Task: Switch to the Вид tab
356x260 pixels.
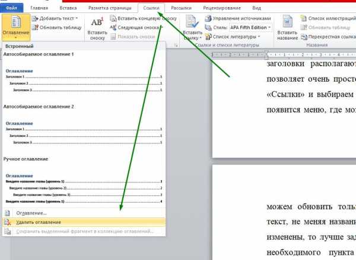Action: (x=256, y=8)
